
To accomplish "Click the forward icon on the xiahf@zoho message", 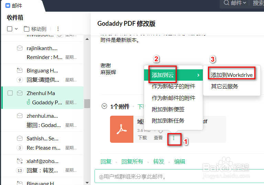I will 20,161.
